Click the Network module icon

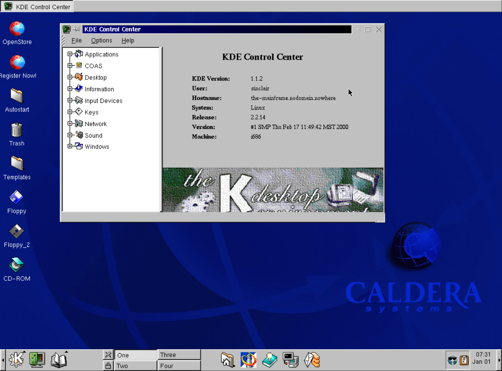pos(79,123)
